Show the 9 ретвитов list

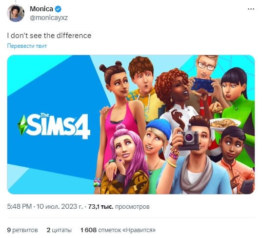(x=22, y=230)
